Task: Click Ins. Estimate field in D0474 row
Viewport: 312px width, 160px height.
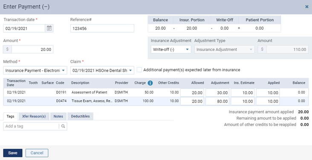Action: point(243,101)
